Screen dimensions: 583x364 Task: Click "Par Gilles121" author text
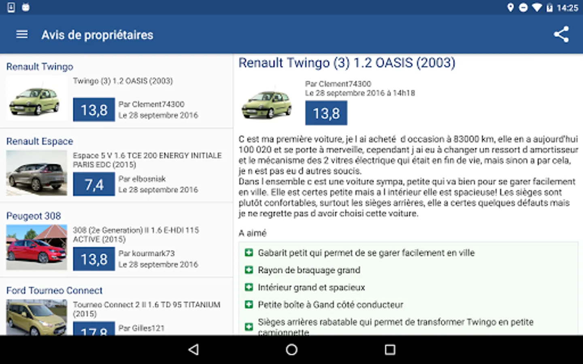142,328
